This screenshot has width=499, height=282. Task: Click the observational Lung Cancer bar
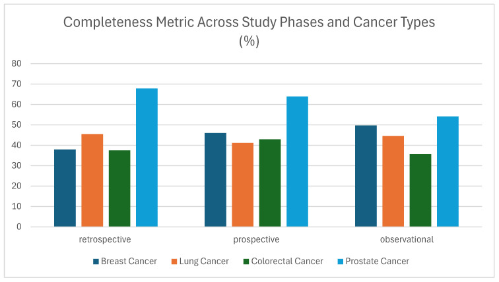393,181
